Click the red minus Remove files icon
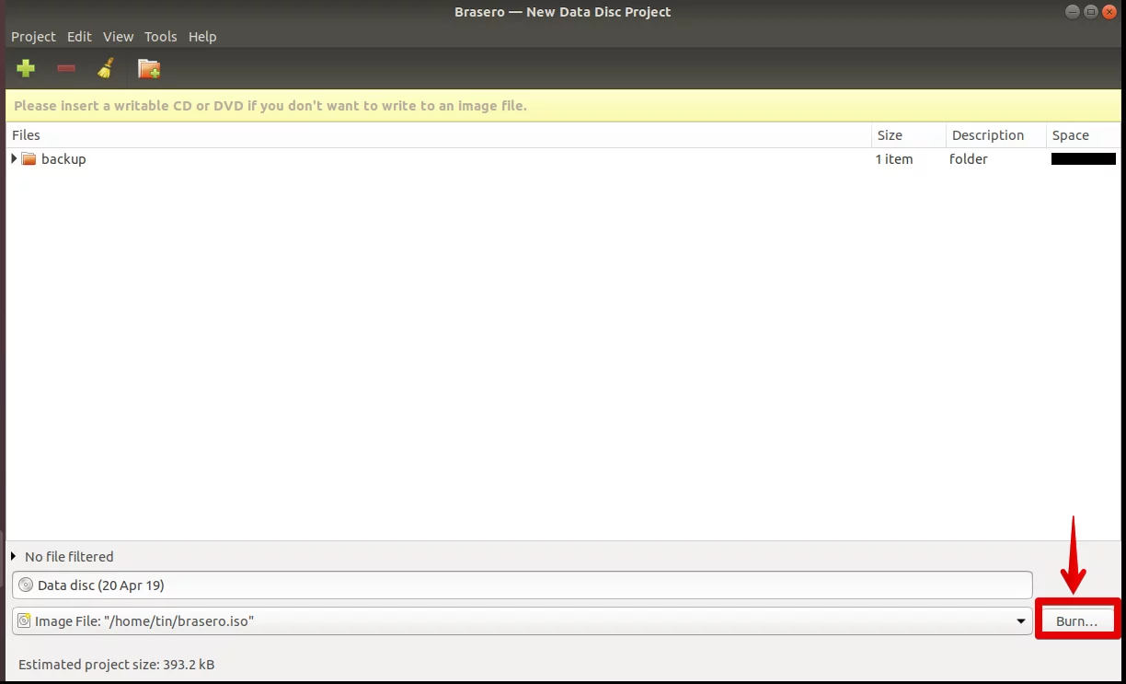 click(x=66, y=68)
